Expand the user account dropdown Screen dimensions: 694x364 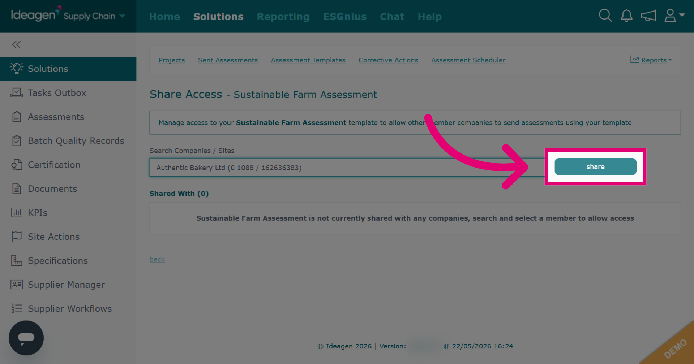(674, 16)
